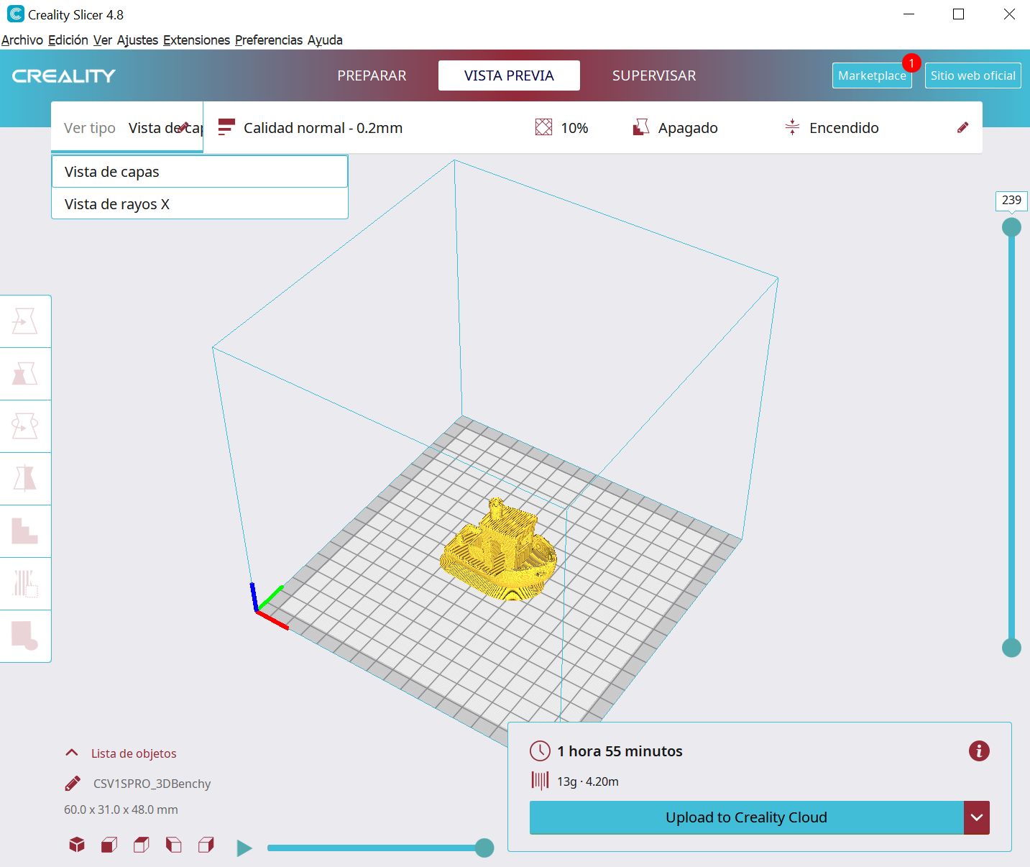This screenshot has height=867, width=1030.
Task: Play the layer simulation
Action: coord(244,848)
